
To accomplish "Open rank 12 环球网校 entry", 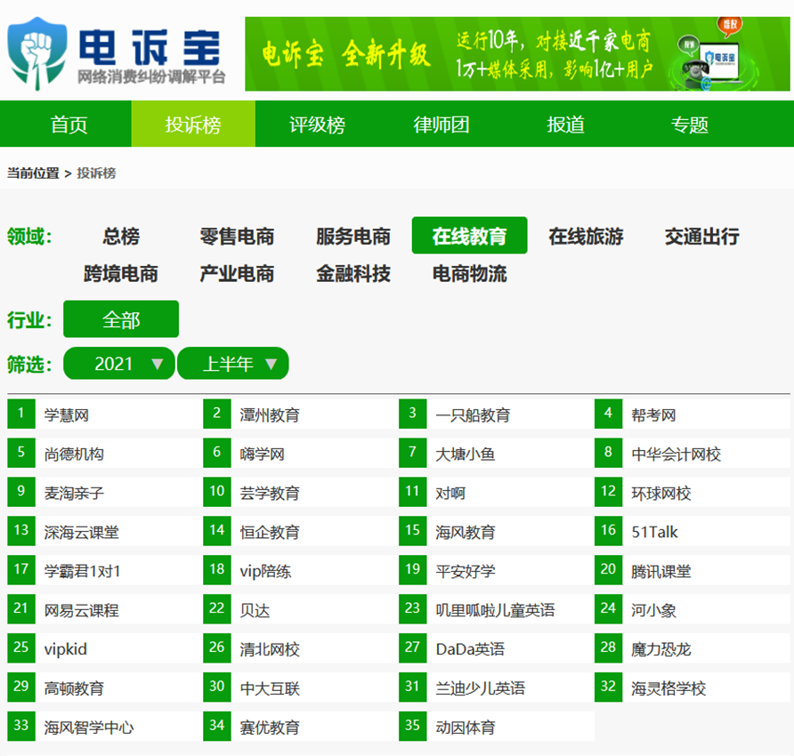I will pos(693,492).
